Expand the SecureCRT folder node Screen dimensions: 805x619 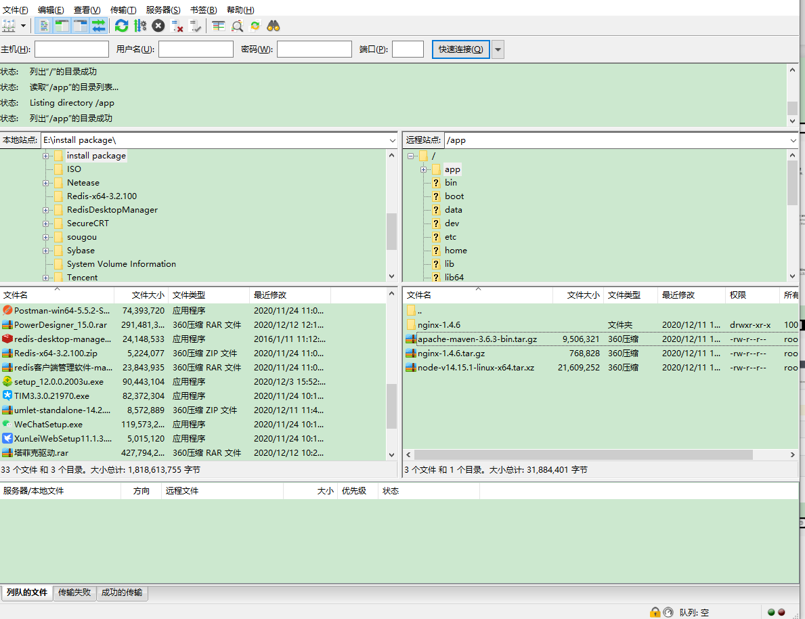tap(45, 223)
